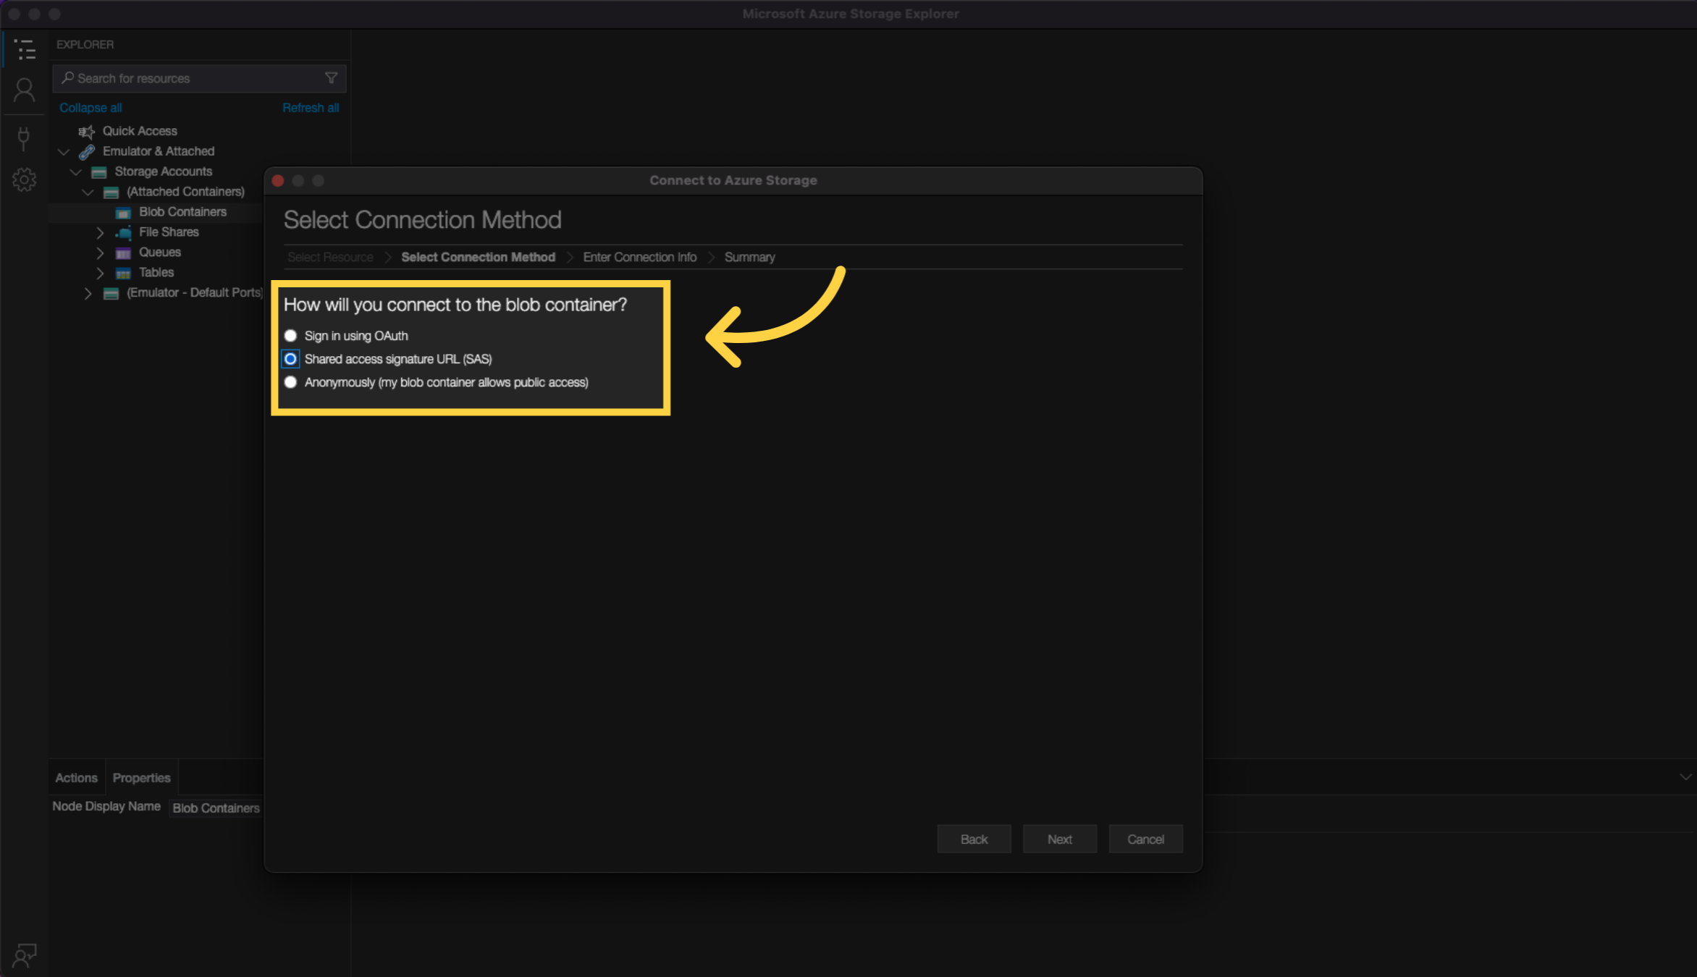Click Select Connection Method breadcrumb step

(478, 257)
